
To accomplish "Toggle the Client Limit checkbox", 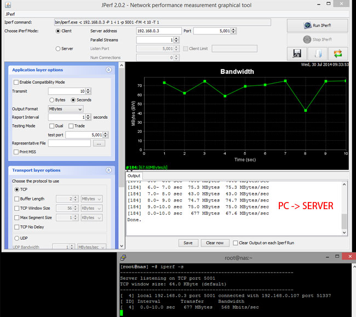I will [x=186, y=49].
